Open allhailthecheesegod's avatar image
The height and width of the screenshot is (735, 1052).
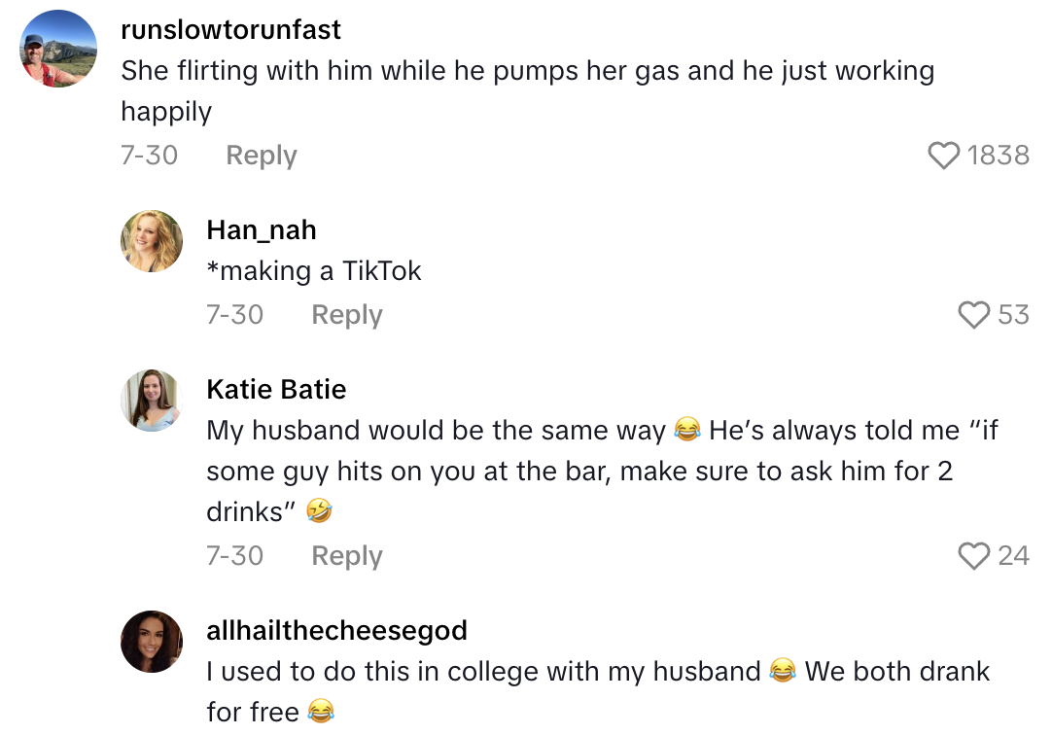tap(152, 641)
